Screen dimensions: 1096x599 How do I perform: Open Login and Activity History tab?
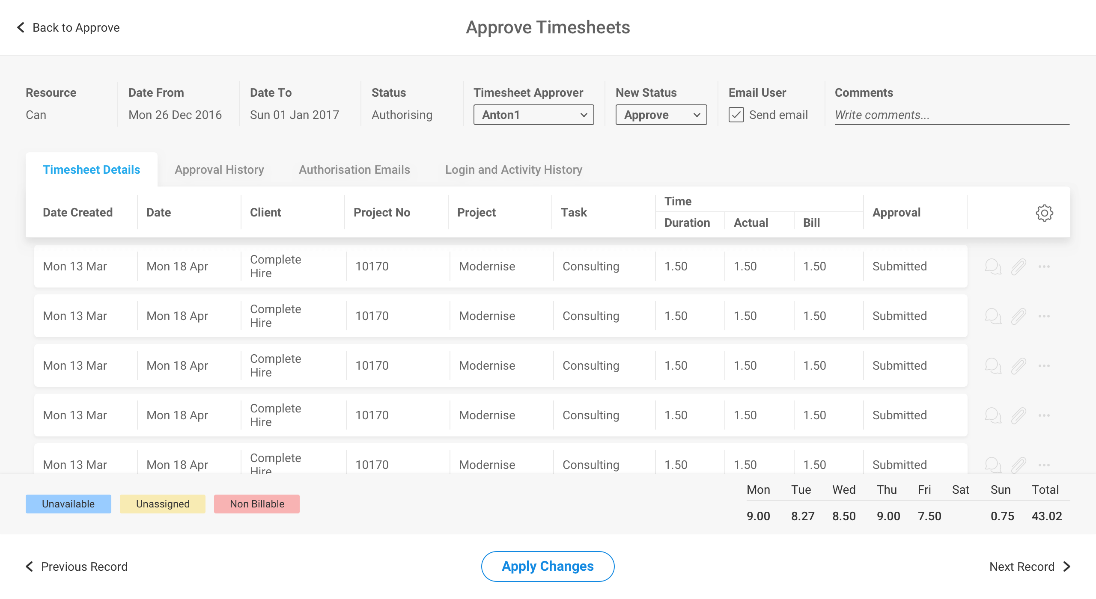tap(514, 170)
